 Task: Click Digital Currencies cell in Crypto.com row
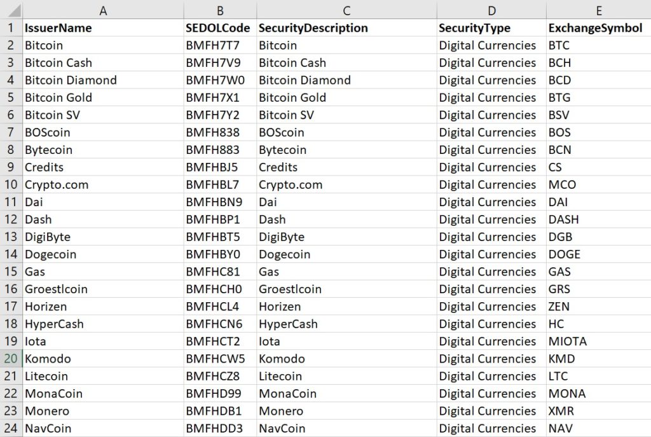491,184
